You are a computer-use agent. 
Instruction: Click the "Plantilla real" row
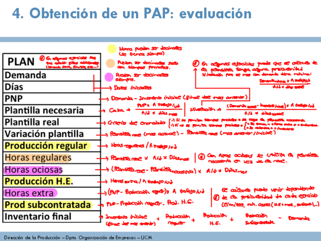tap(52, 122)
